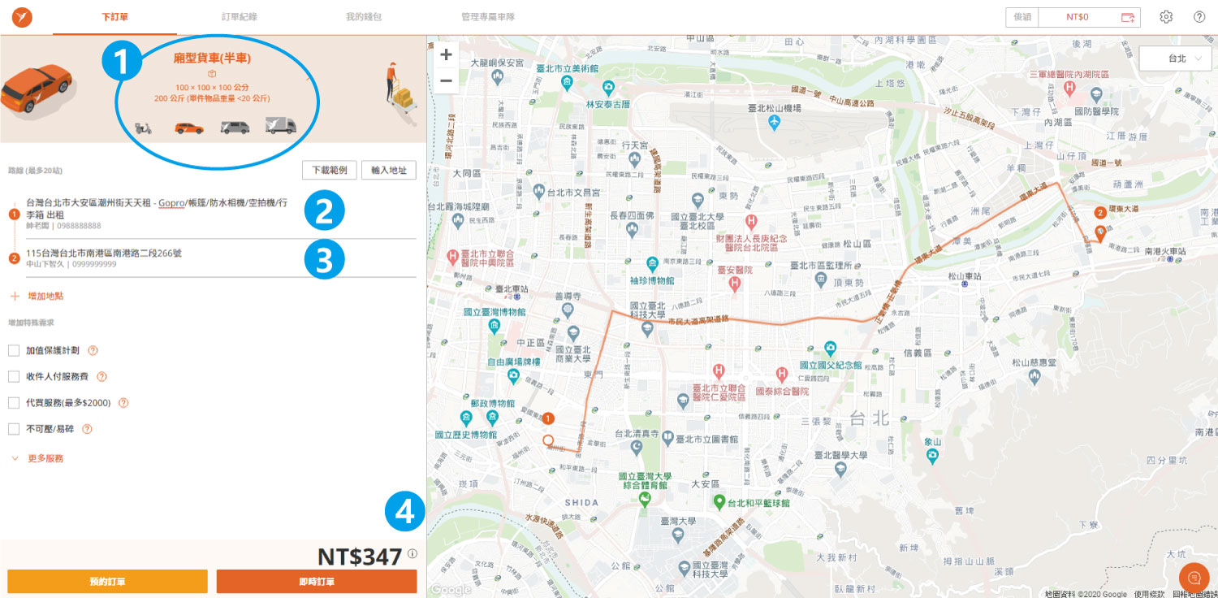Show help for 加值保護計劃
The image size is (1218, 598).
coord(93,351)
